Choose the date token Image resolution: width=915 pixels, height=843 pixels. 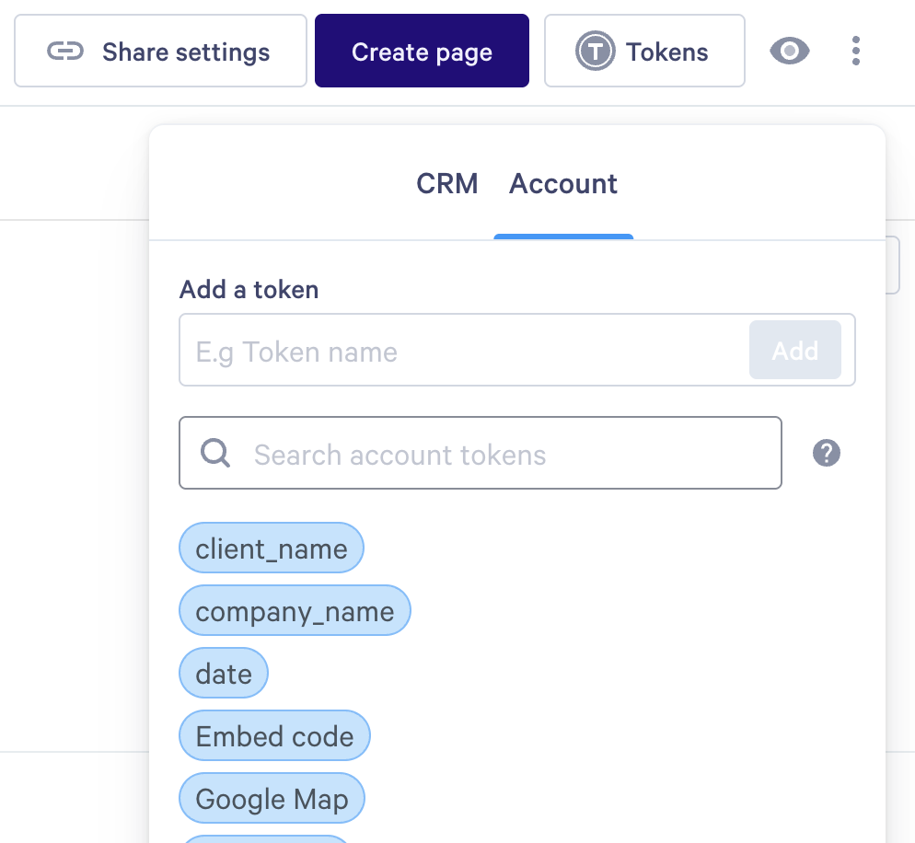click(224, 675)
